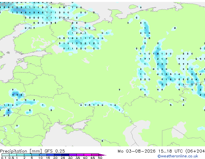This screenshot has width=205, height=159.
Task: Pick the 15–20 mm legend color box
Action: 50,155
